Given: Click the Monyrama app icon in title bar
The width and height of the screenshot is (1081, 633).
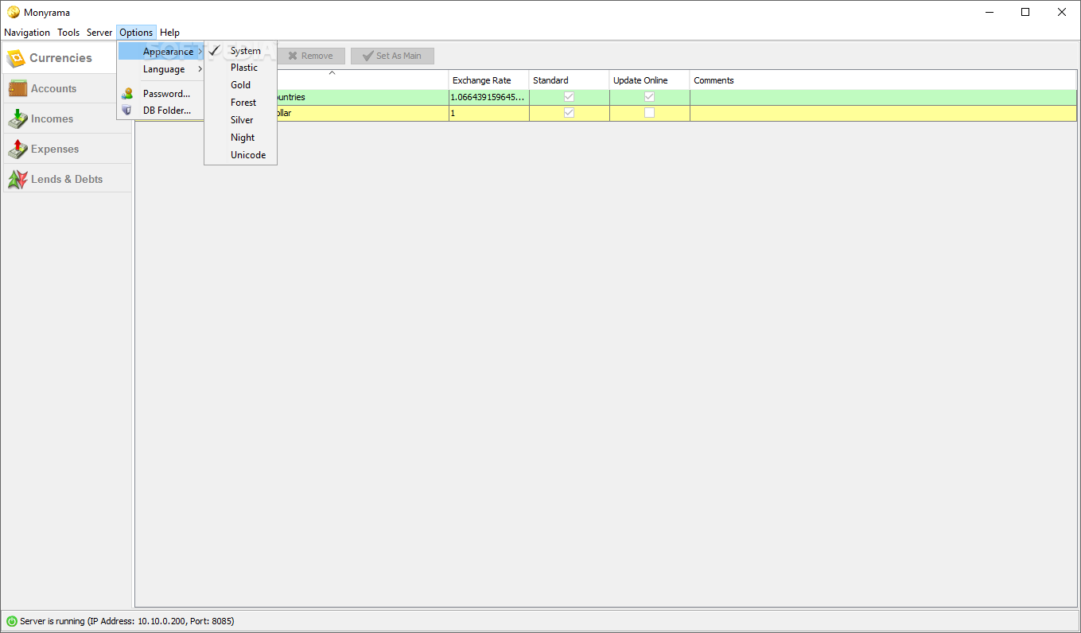Looking at the screenshot, I should tap(14, 12).
